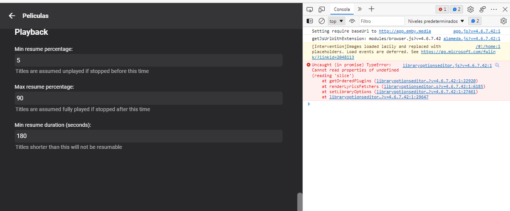Open console settings gear in the toolbar
This screenshot has width=510, height=211.
tap(504, 21)
